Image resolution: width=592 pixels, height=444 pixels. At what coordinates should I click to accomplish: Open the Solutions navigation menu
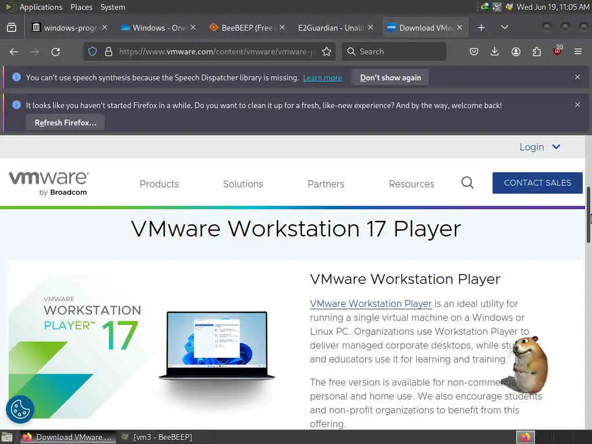pyautogui.click(x=243, y=184)
